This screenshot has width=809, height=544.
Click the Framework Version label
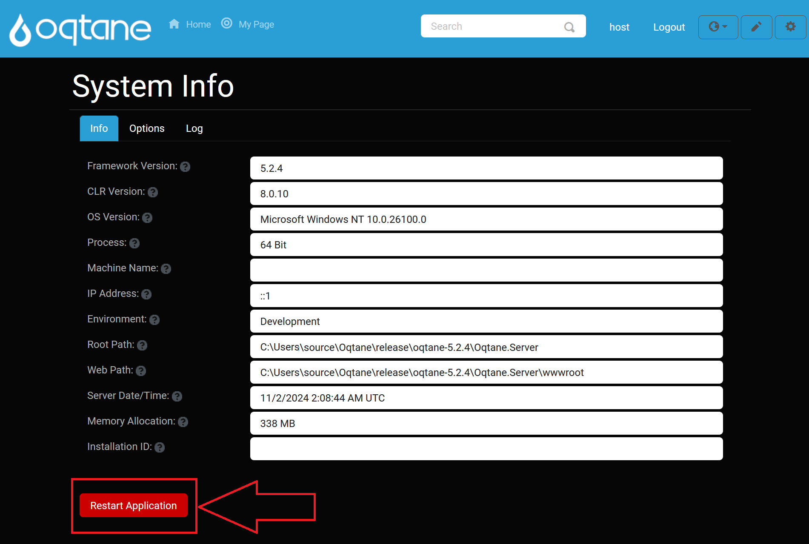click(132, 166)
